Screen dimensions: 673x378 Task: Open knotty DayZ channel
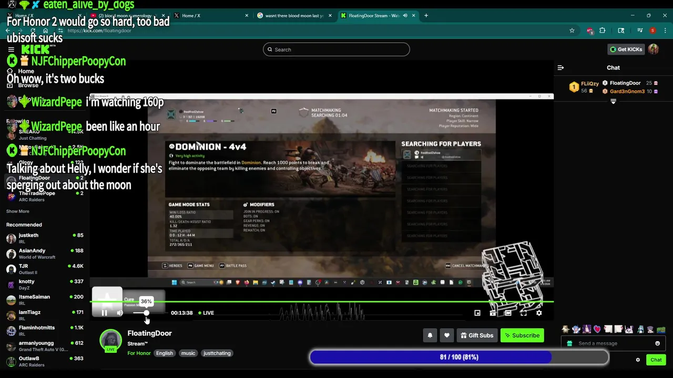pyautogui.click(x=45, y=285)
